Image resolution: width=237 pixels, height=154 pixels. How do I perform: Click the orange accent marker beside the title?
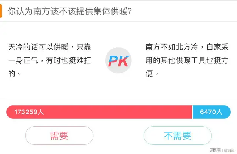pos(1,11)
